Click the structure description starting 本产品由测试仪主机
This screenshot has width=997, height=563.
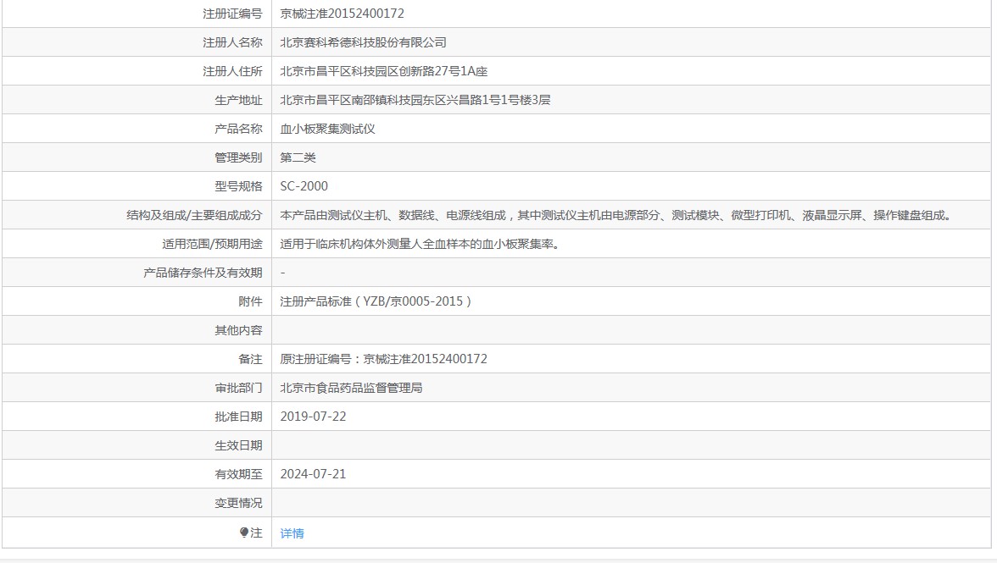617,215
